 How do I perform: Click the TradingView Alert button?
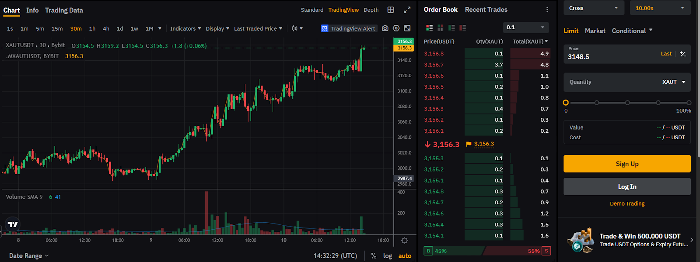tap(349, 28)
